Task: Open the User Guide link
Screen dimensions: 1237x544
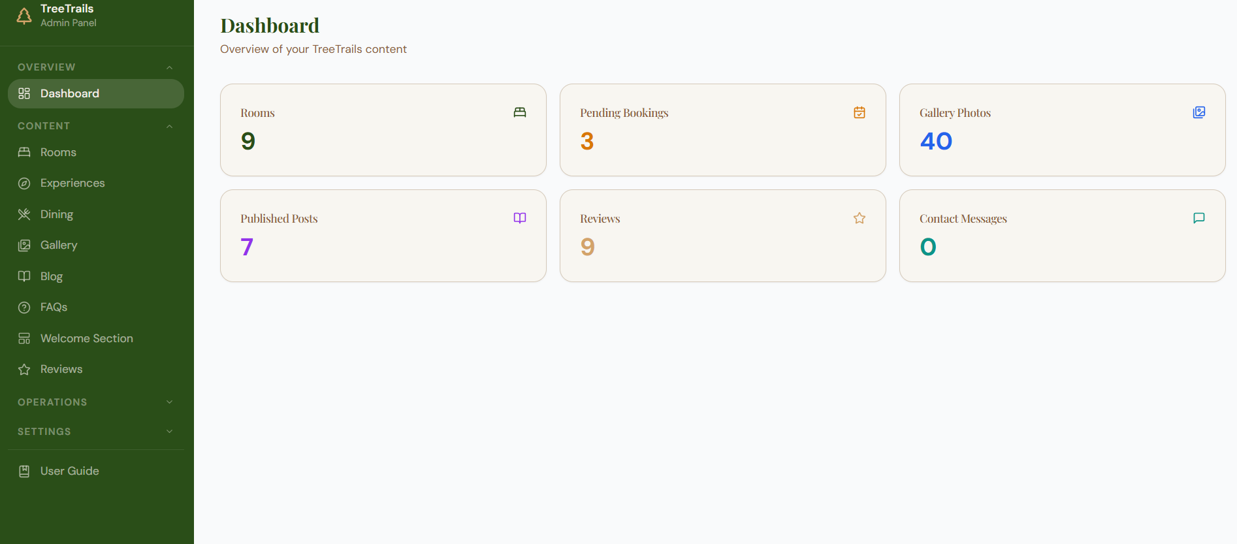Action: pos(96,471)
